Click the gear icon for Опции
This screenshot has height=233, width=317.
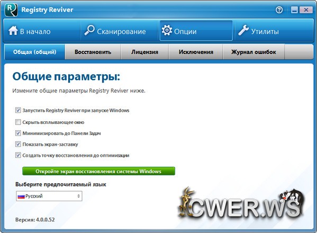167,30
